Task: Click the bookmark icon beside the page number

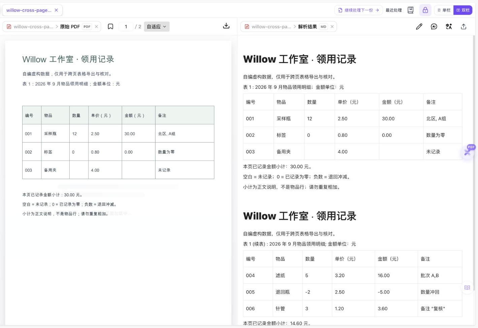Action: point(110,27)
